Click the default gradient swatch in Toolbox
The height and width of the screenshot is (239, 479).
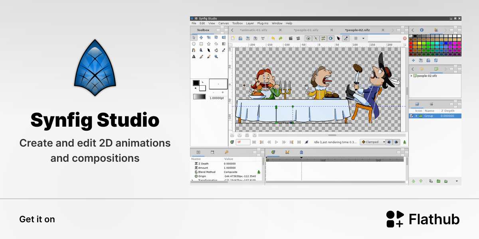click(199, 96)
